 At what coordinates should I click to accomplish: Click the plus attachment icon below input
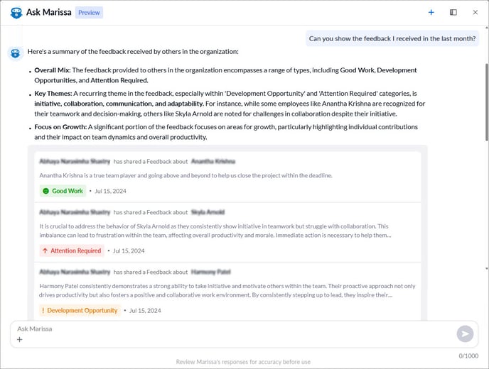(20, 340)
